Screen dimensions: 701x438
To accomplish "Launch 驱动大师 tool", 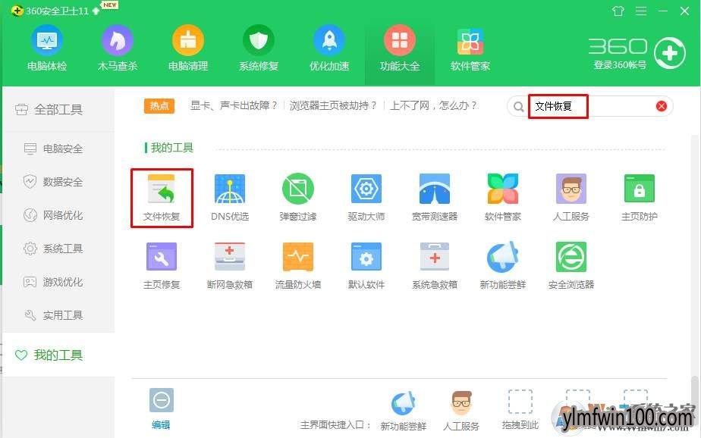I will 366,198.
